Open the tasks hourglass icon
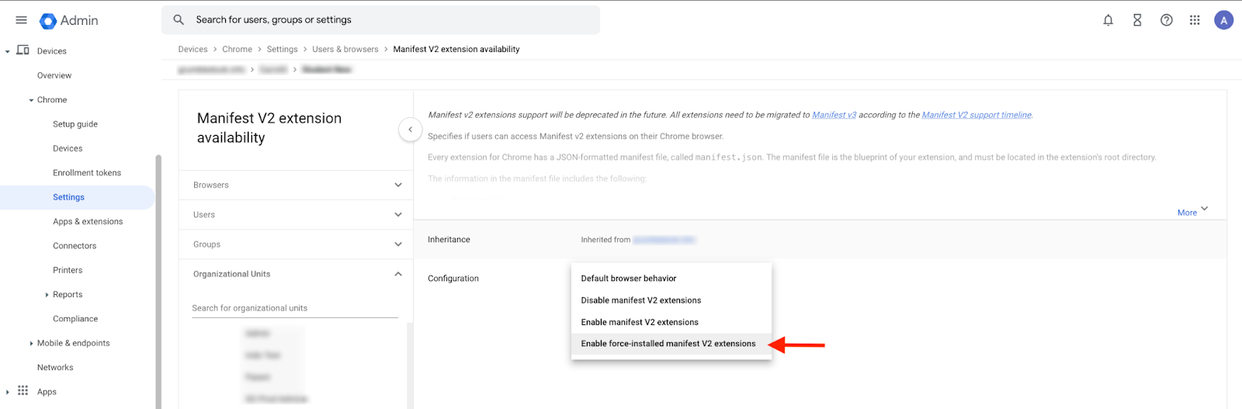Image resolution: width=1242 pixels, height=409 pixels. click(1137, 20)
